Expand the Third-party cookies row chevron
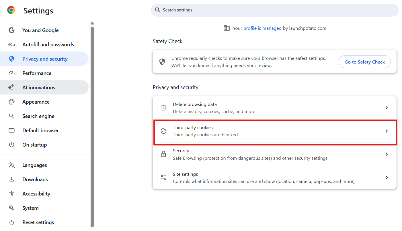The height and width of the screenshot is (231, 402). 387,131
